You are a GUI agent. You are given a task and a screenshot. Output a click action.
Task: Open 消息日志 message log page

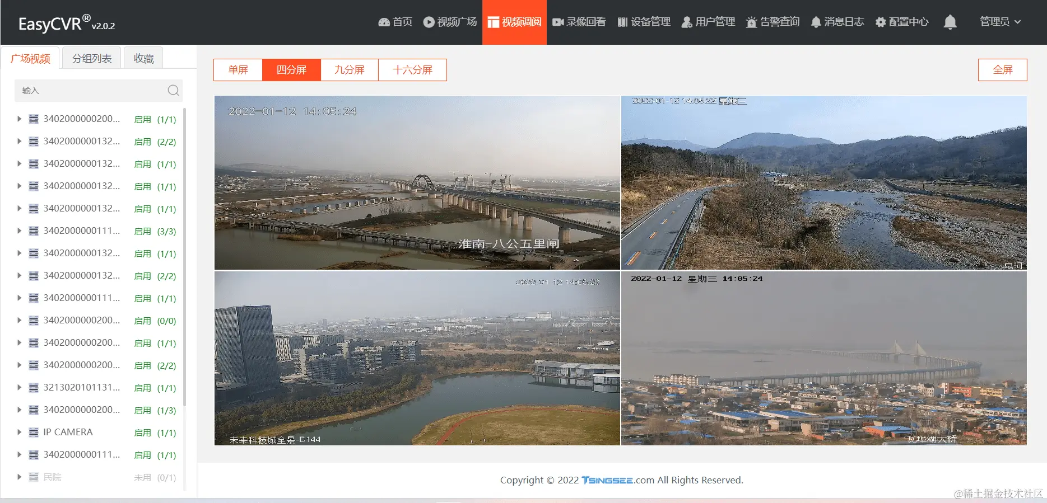[837, 22]
